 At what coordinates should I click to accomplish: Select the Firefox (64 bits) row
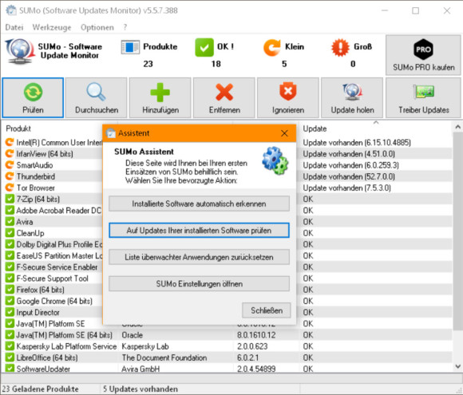pos(40,290)
